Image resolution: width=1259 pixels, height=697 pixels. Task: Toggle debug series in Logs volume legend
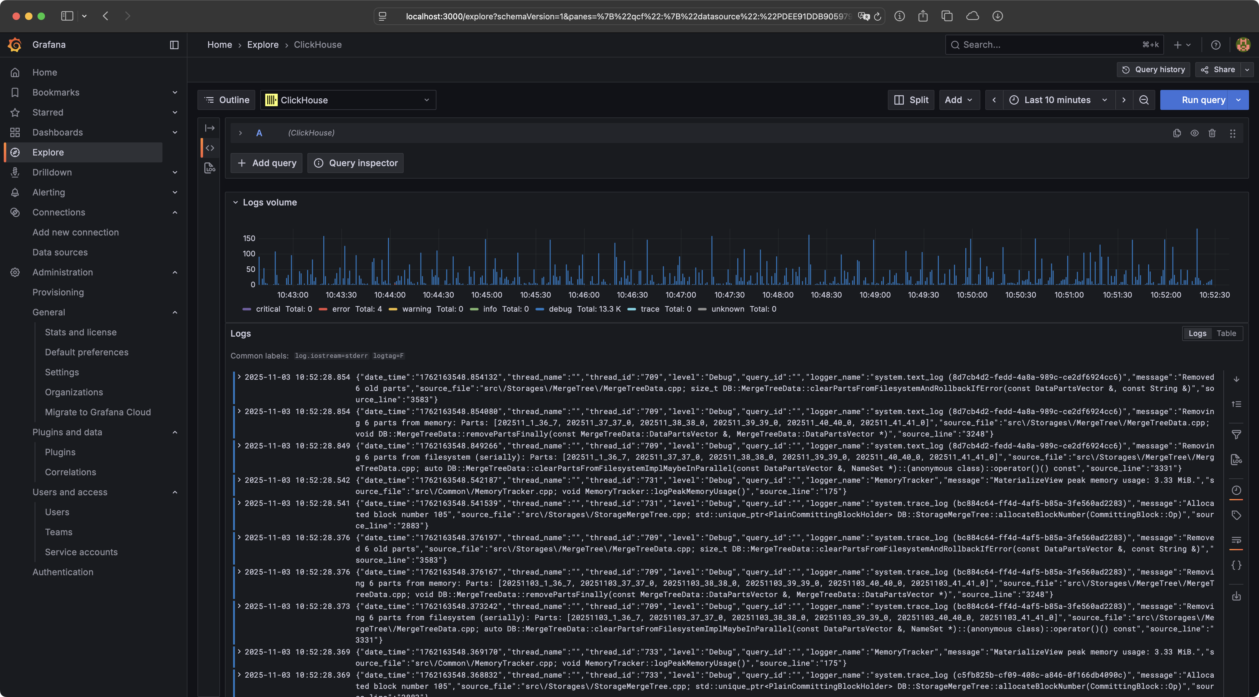coord(560,309)
